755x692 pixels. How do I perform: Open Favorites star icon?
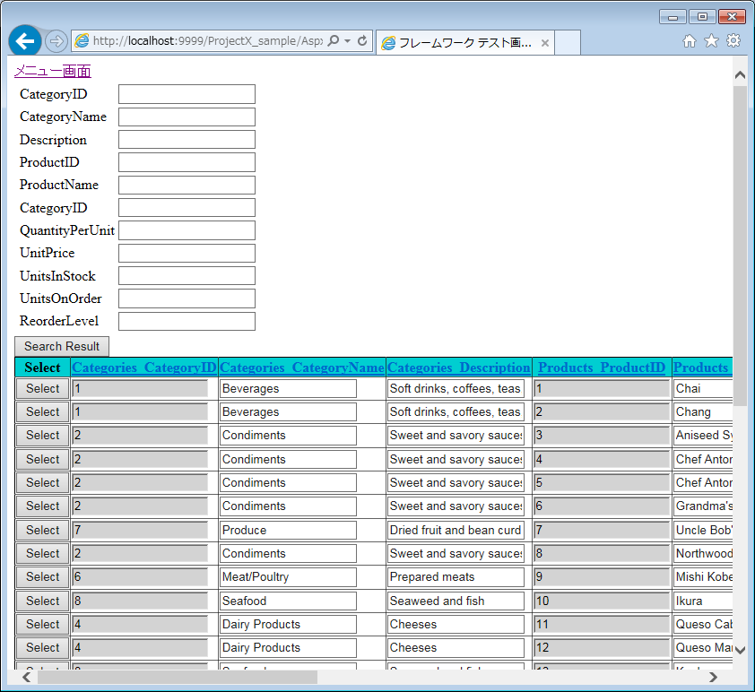(711, 41)
